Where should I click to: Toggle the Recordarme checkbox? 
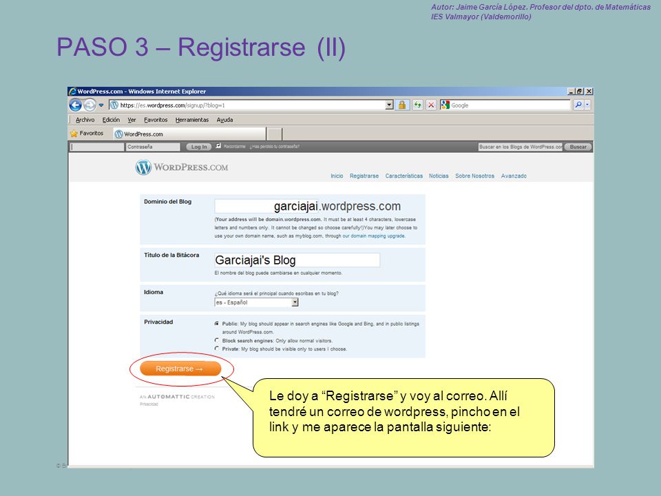[218, 146]
